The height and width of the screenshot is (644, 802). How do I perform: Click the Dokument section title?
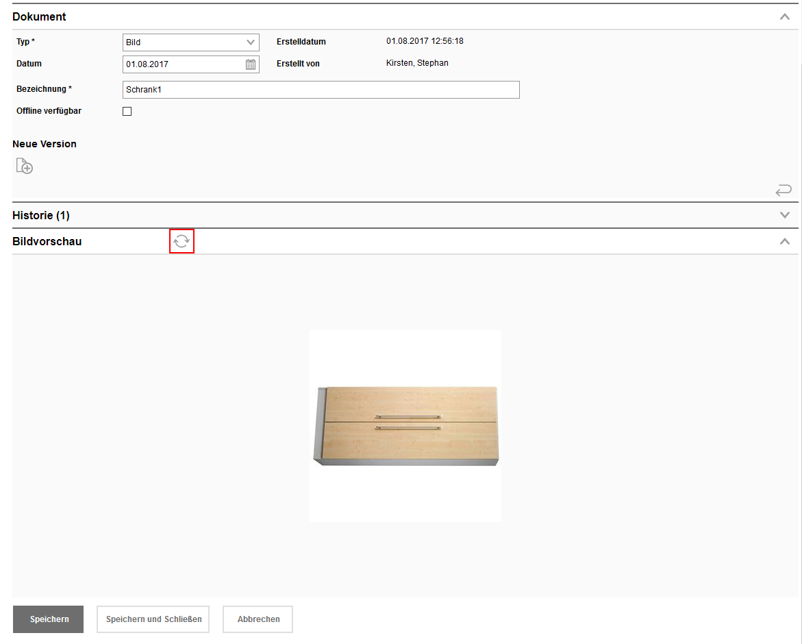(x=39, y=16)
